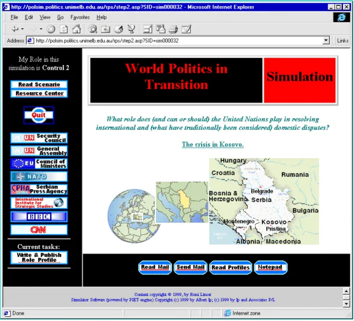Click the Back arrow toolbar icon

click(15, 29)
